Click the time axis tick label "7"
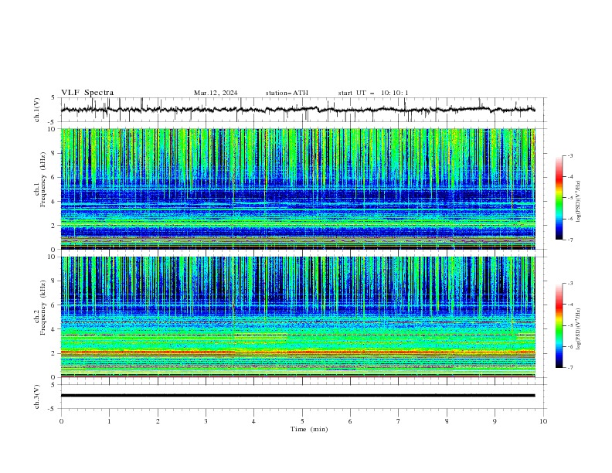 pyautogui.click(x=399, y=421)
